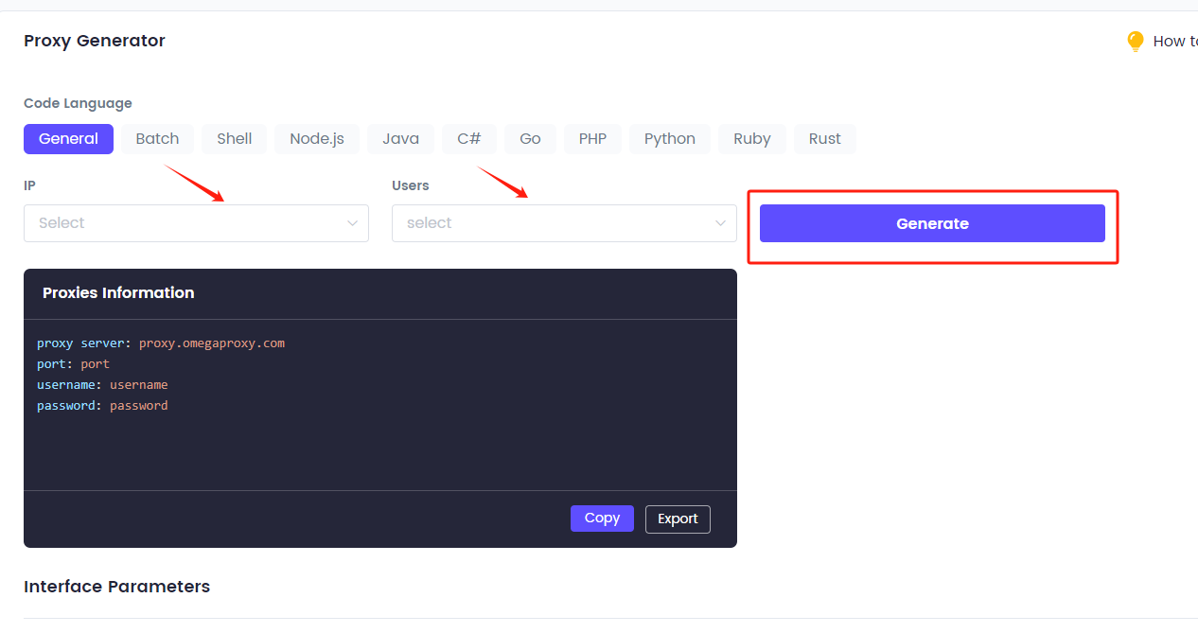Select the Ruby language tab
Image resolution: width=1198 pixels, height=633 pixels.
[x=752, y=139]
